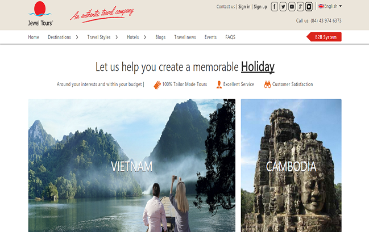Screen dimensions: 369x232
Task: Go to the Blogs menu item
Action: pyautogui.click(x=160, y=37)
